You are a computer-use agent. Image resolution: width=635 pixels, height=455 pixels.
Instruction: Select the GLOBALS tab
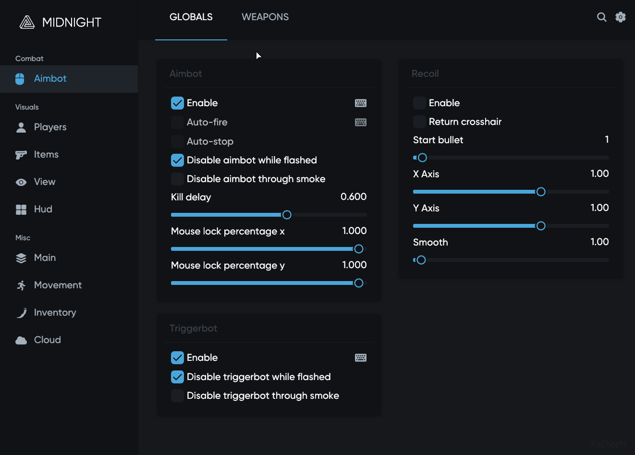tap(191, 17)
